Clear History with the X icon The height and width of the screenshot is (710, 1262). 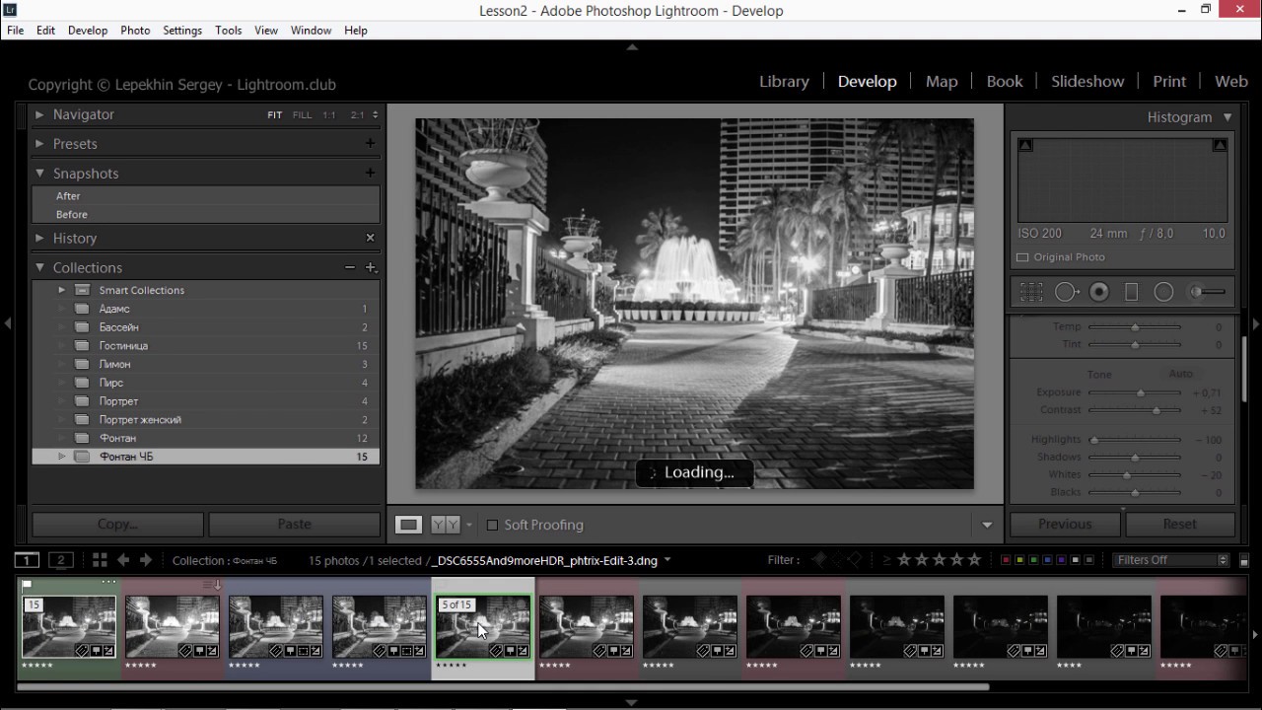(370, 238)
